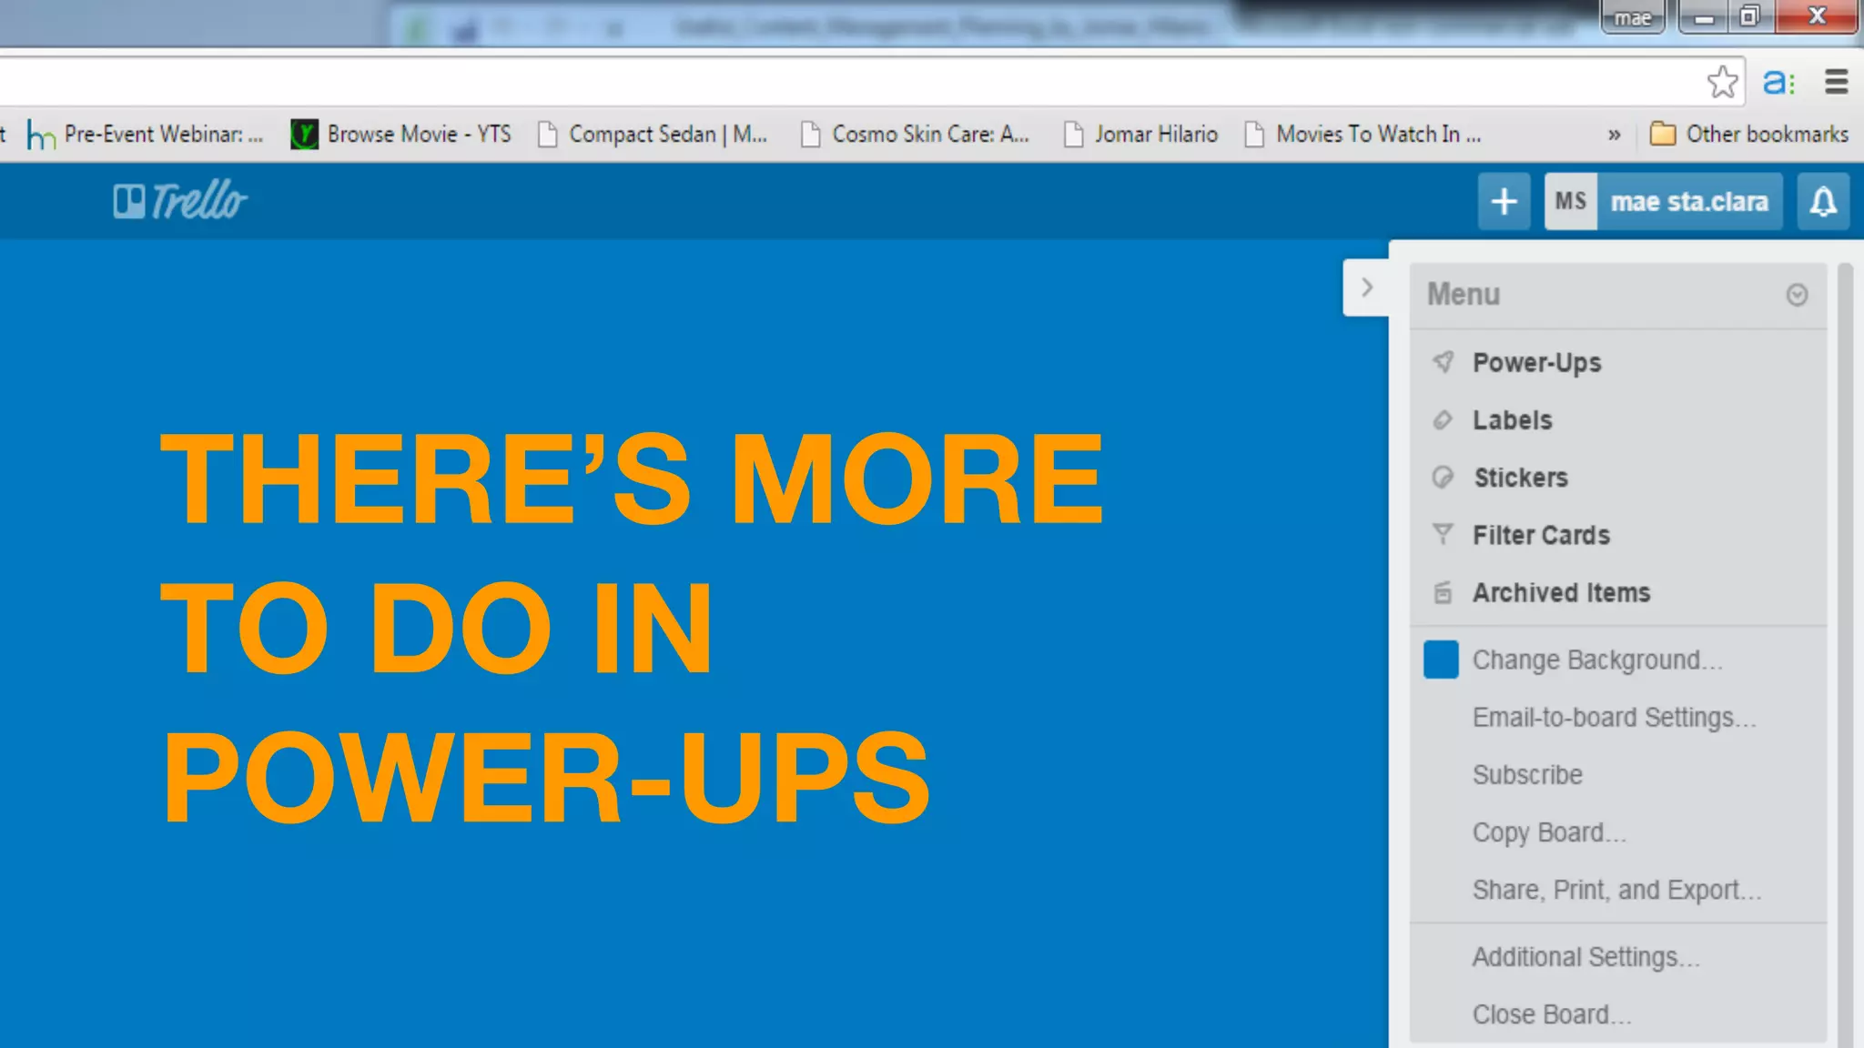Collapse the board menu sidebar with chevron
This screenshot has height=1048, width=1864.
[x=1366, y=287]
